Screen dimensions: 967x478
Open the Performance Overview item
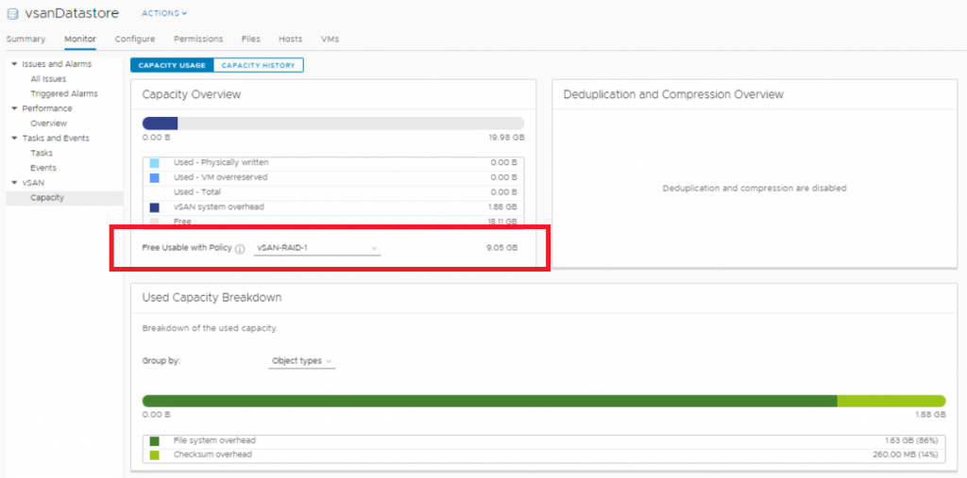coord(49,124)
